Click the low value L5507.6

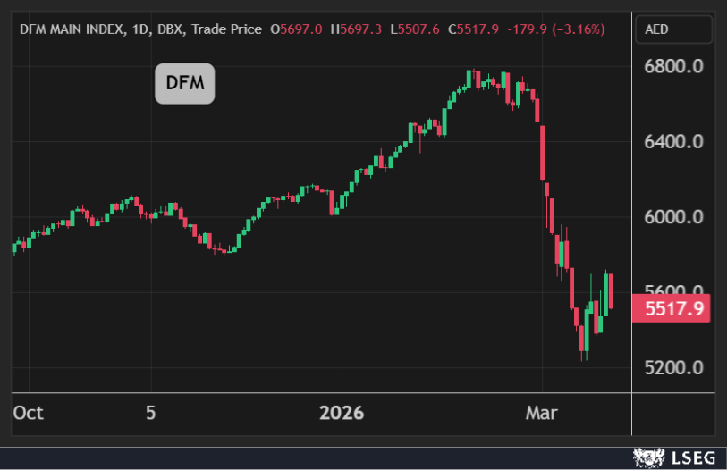(416, 29)
